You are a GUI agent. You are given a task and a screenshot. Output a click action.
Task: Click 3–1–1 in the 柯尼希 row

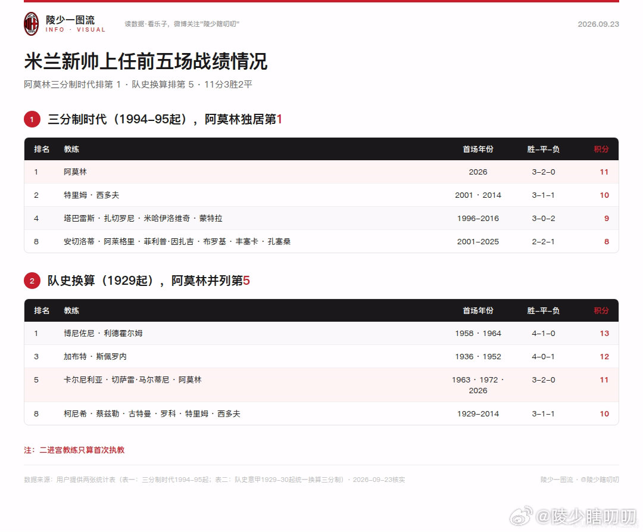[x=544, y=414]
